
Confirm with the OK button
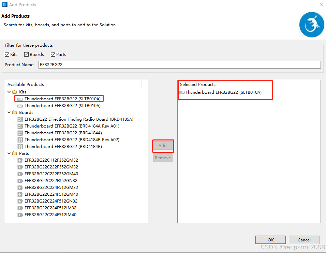pos(271,240)
